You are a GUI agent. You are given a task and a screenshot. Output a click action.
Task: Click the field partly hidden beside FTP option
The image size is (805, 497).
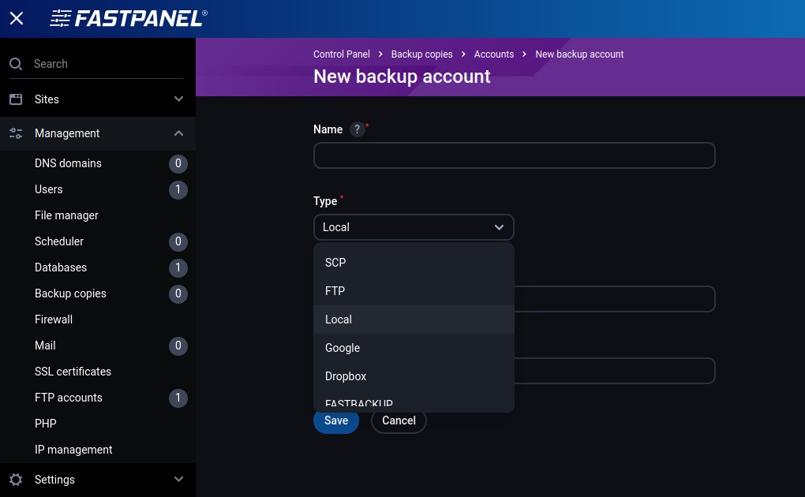[x=615, y=299]
